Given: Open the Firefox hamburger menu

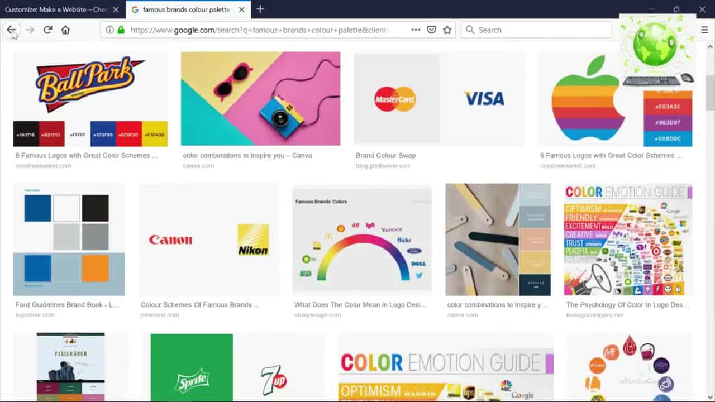Looking at the screenshot, I should coord(704,30).
